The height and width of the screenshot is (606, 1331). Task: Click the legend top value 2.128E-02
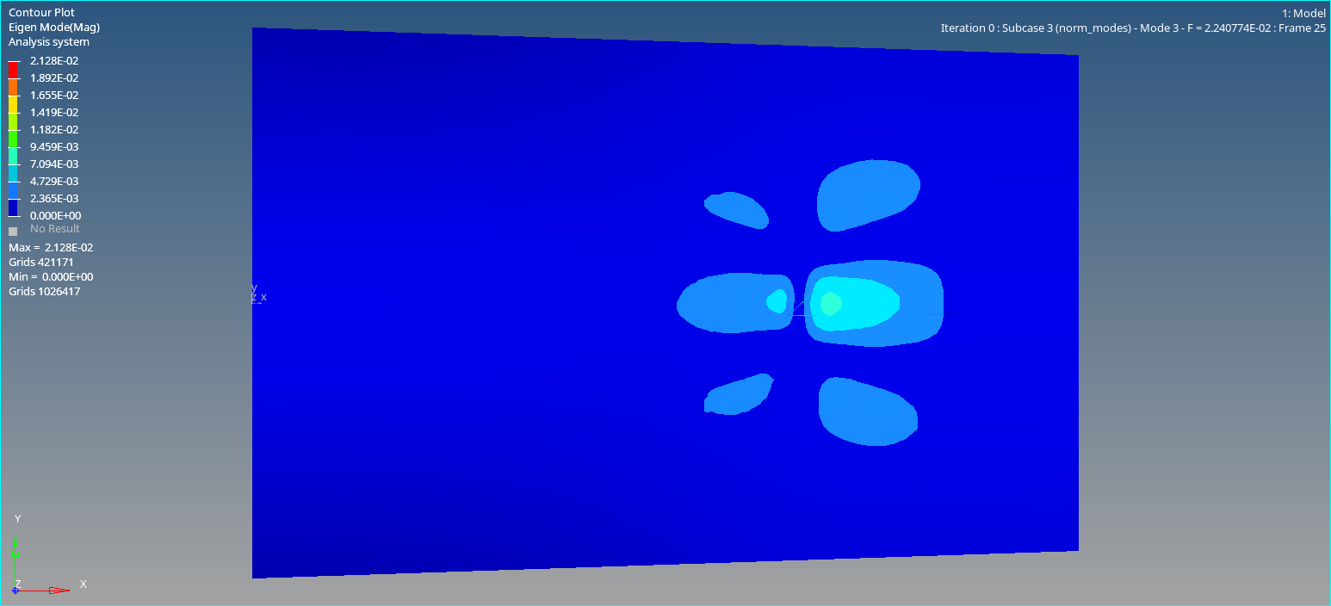pyautogui.click(x=54, y=61)
